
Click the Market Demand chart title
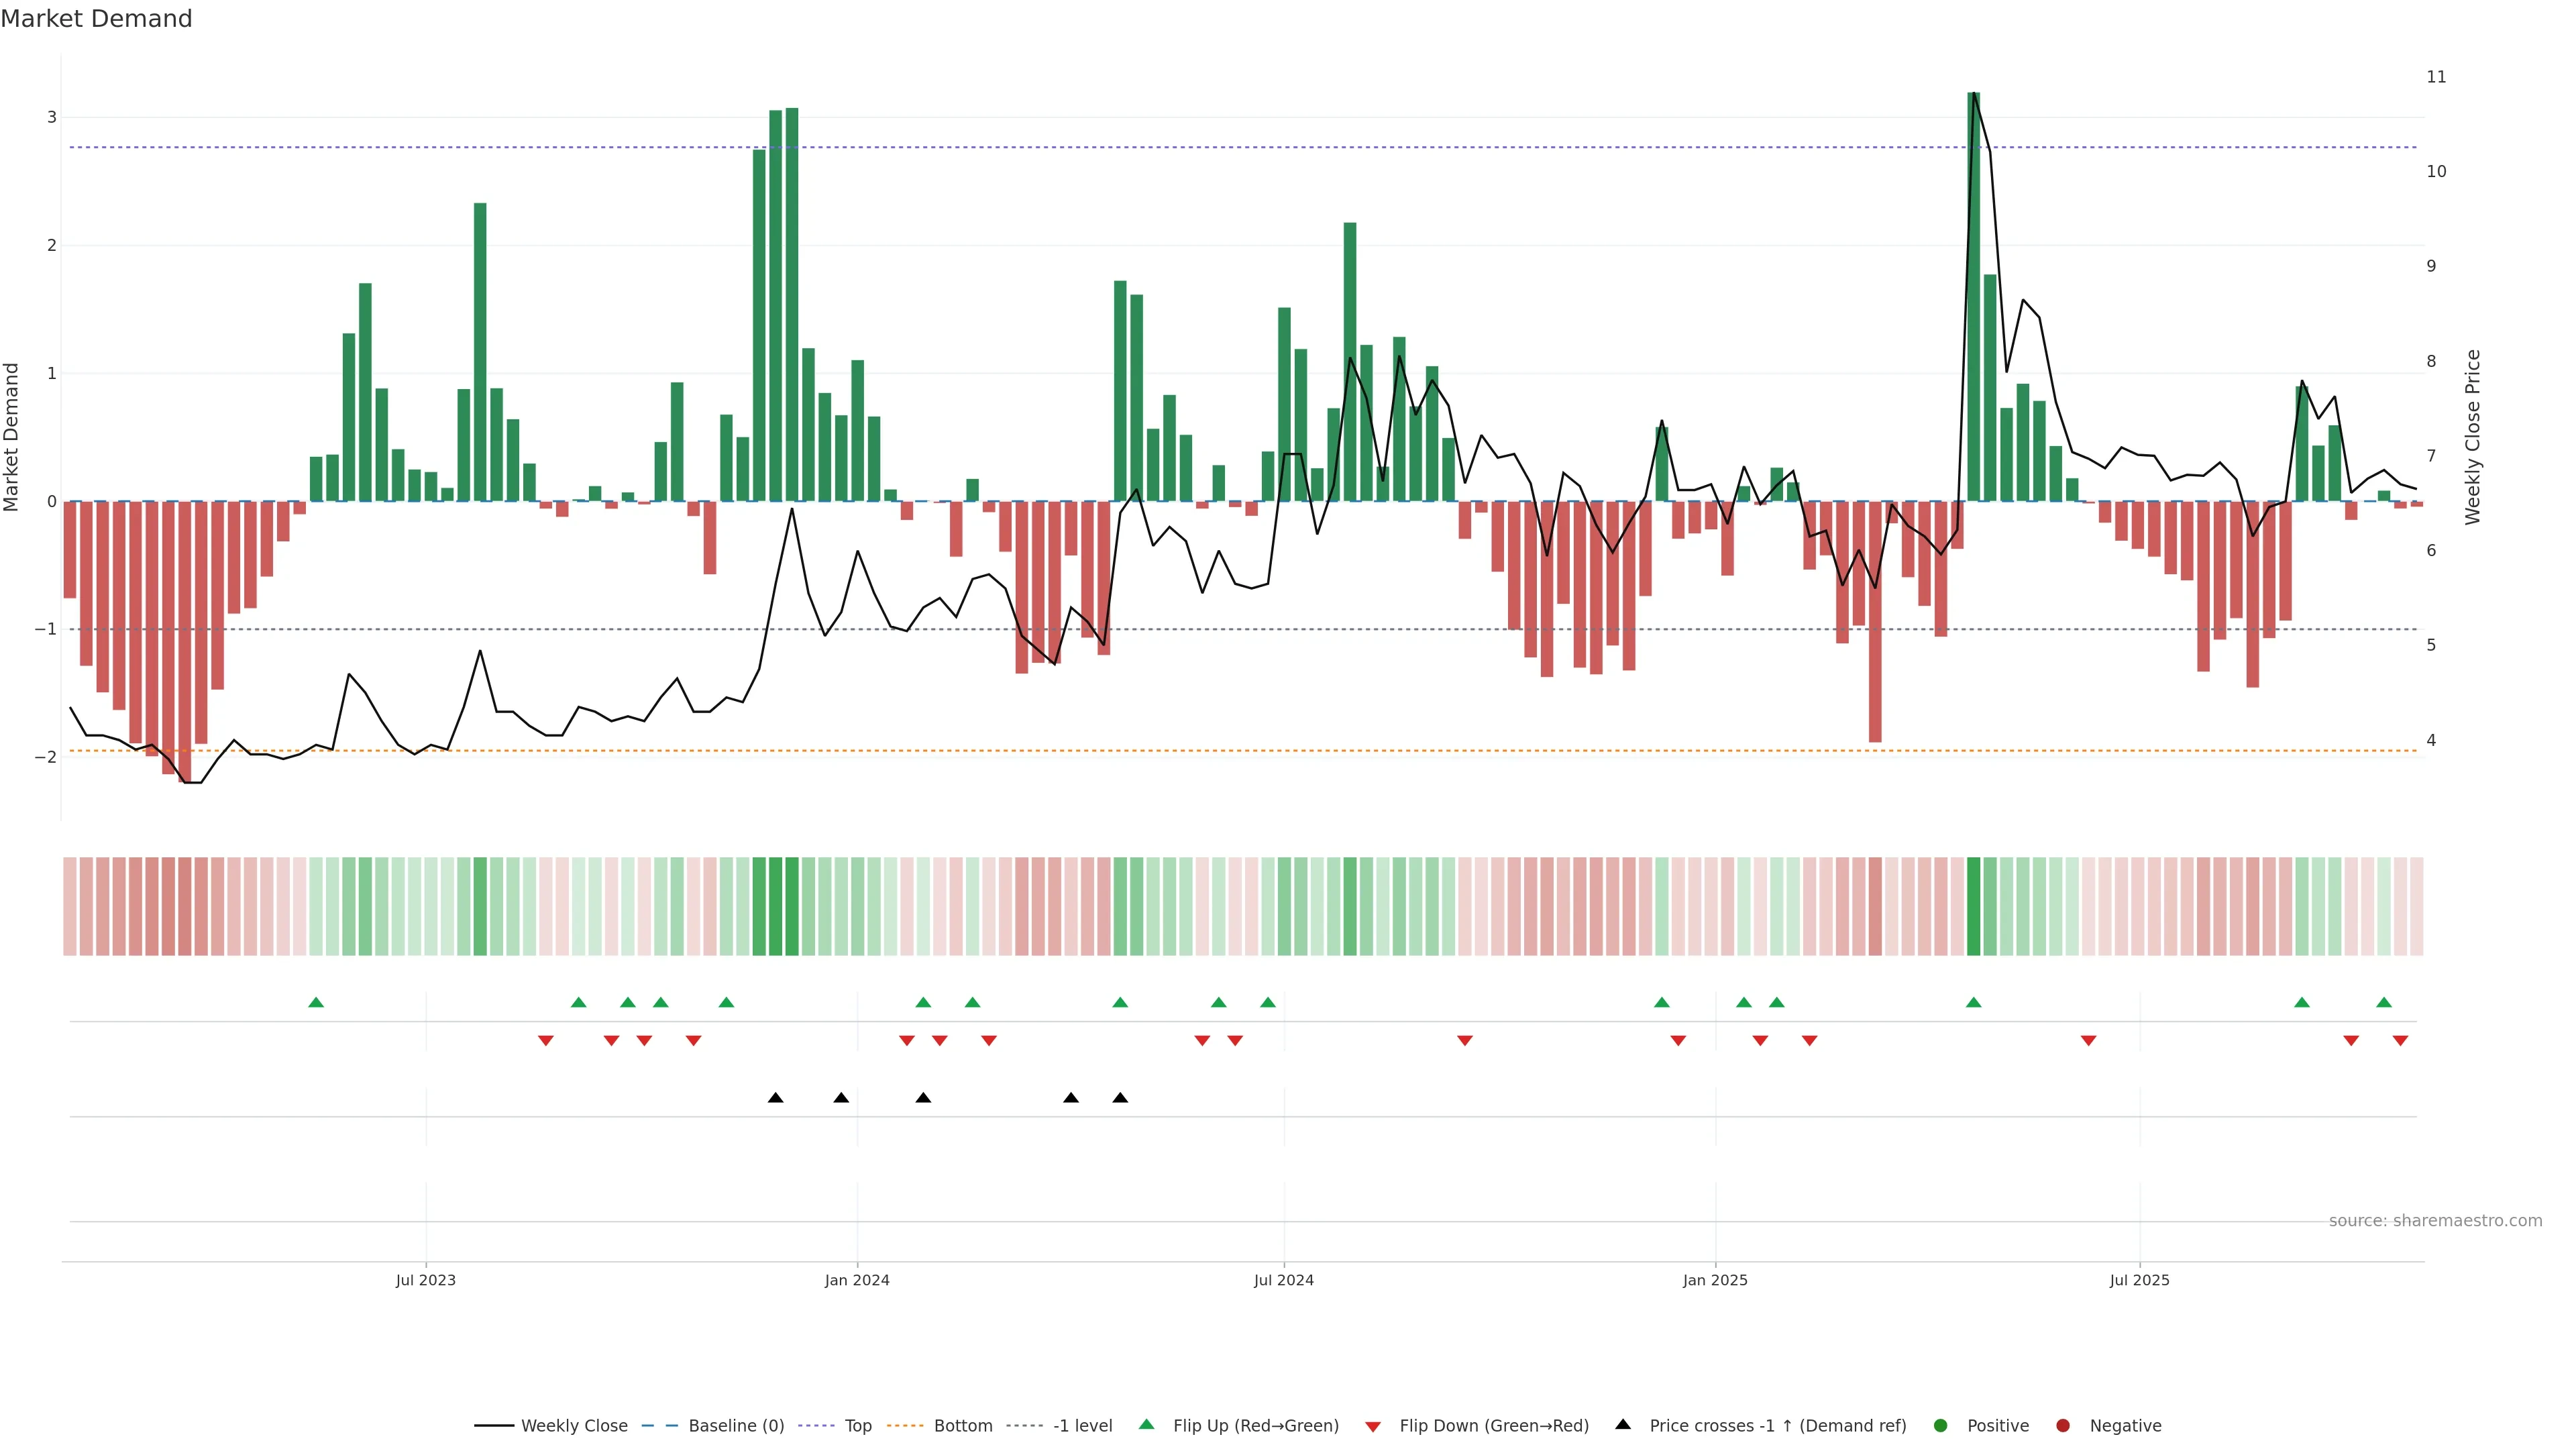click(96, 19)
